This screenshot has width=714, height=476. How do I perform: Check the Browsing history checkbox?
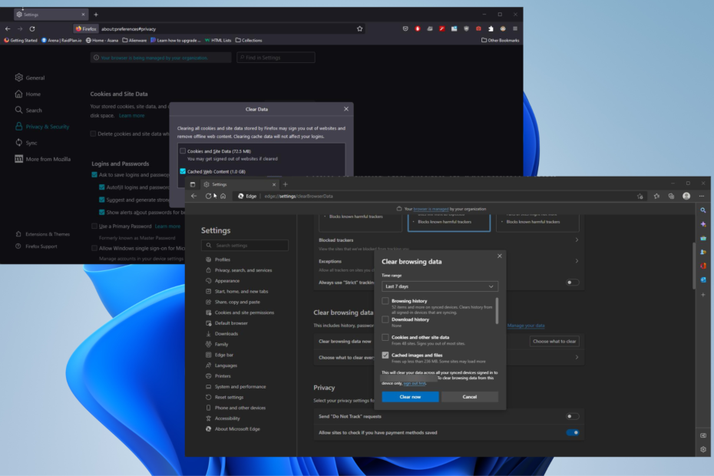385,302
